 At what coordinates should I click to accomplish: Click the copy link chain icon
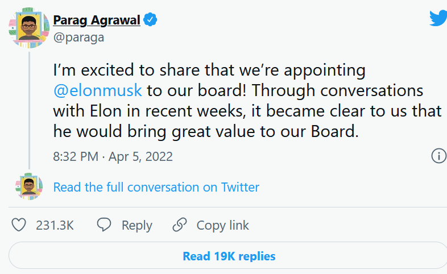click(x=180, y=225)
